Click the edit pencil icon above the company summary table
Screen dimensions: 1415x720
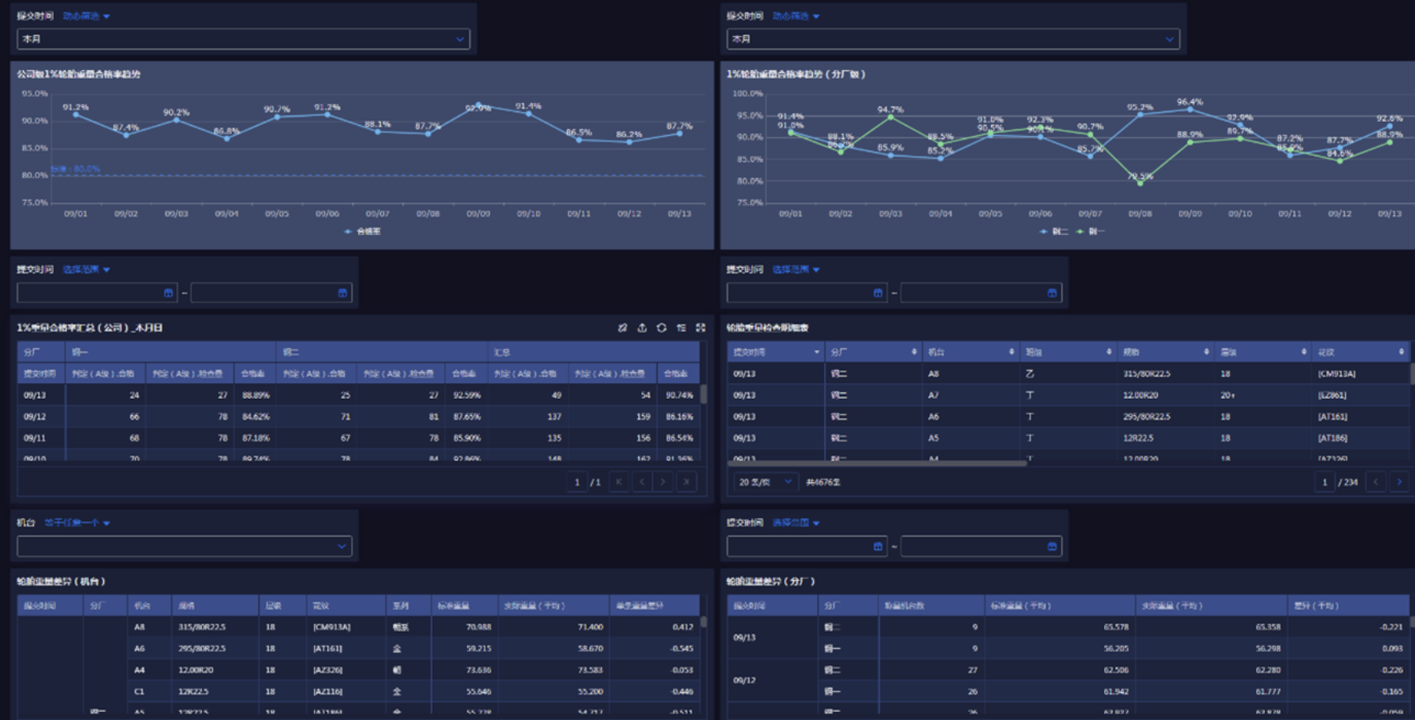[x=623, y=328]
